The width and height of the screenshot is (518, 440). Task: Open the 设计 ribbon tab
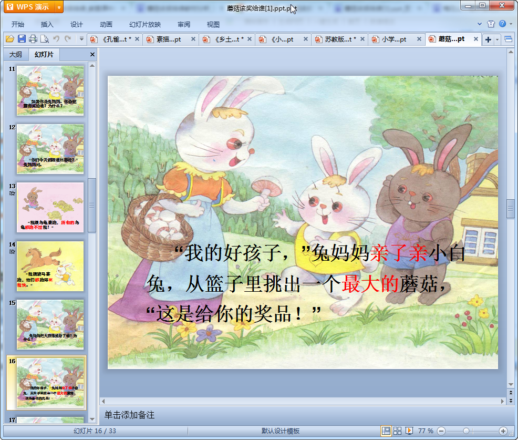tap(76, 25)
